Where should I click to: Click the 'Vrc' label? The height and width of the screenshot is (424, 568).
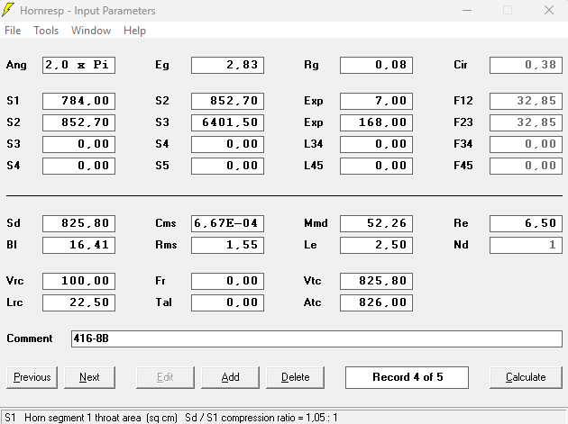(x=14, y=281)
